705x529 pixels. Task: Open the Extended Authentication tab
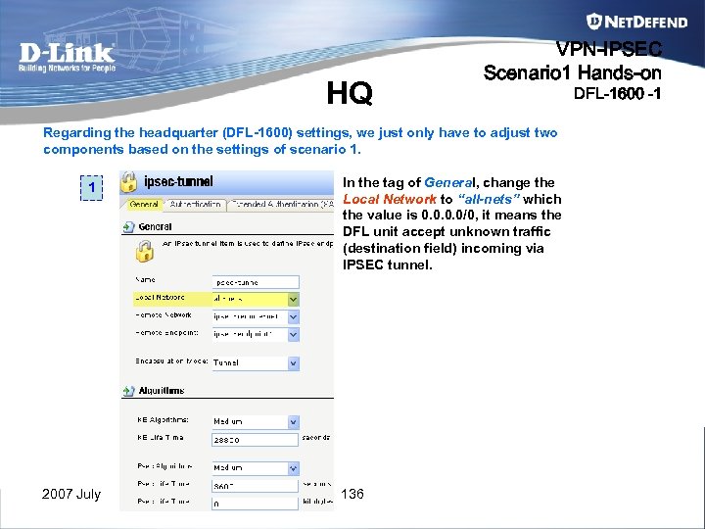click(x=281, y=204)
